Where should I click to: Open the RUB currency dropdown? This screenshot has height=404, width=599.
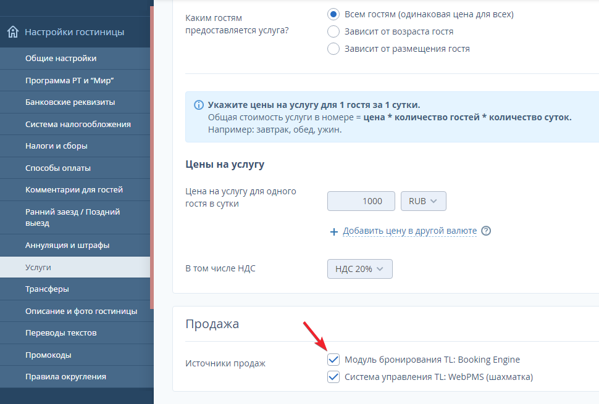click(423, 201)
